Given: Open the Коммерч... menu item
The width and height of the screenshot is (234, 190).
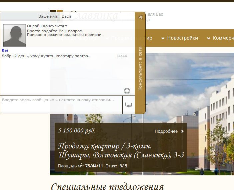Looking at the screenshot, I should tap(223, 38).
